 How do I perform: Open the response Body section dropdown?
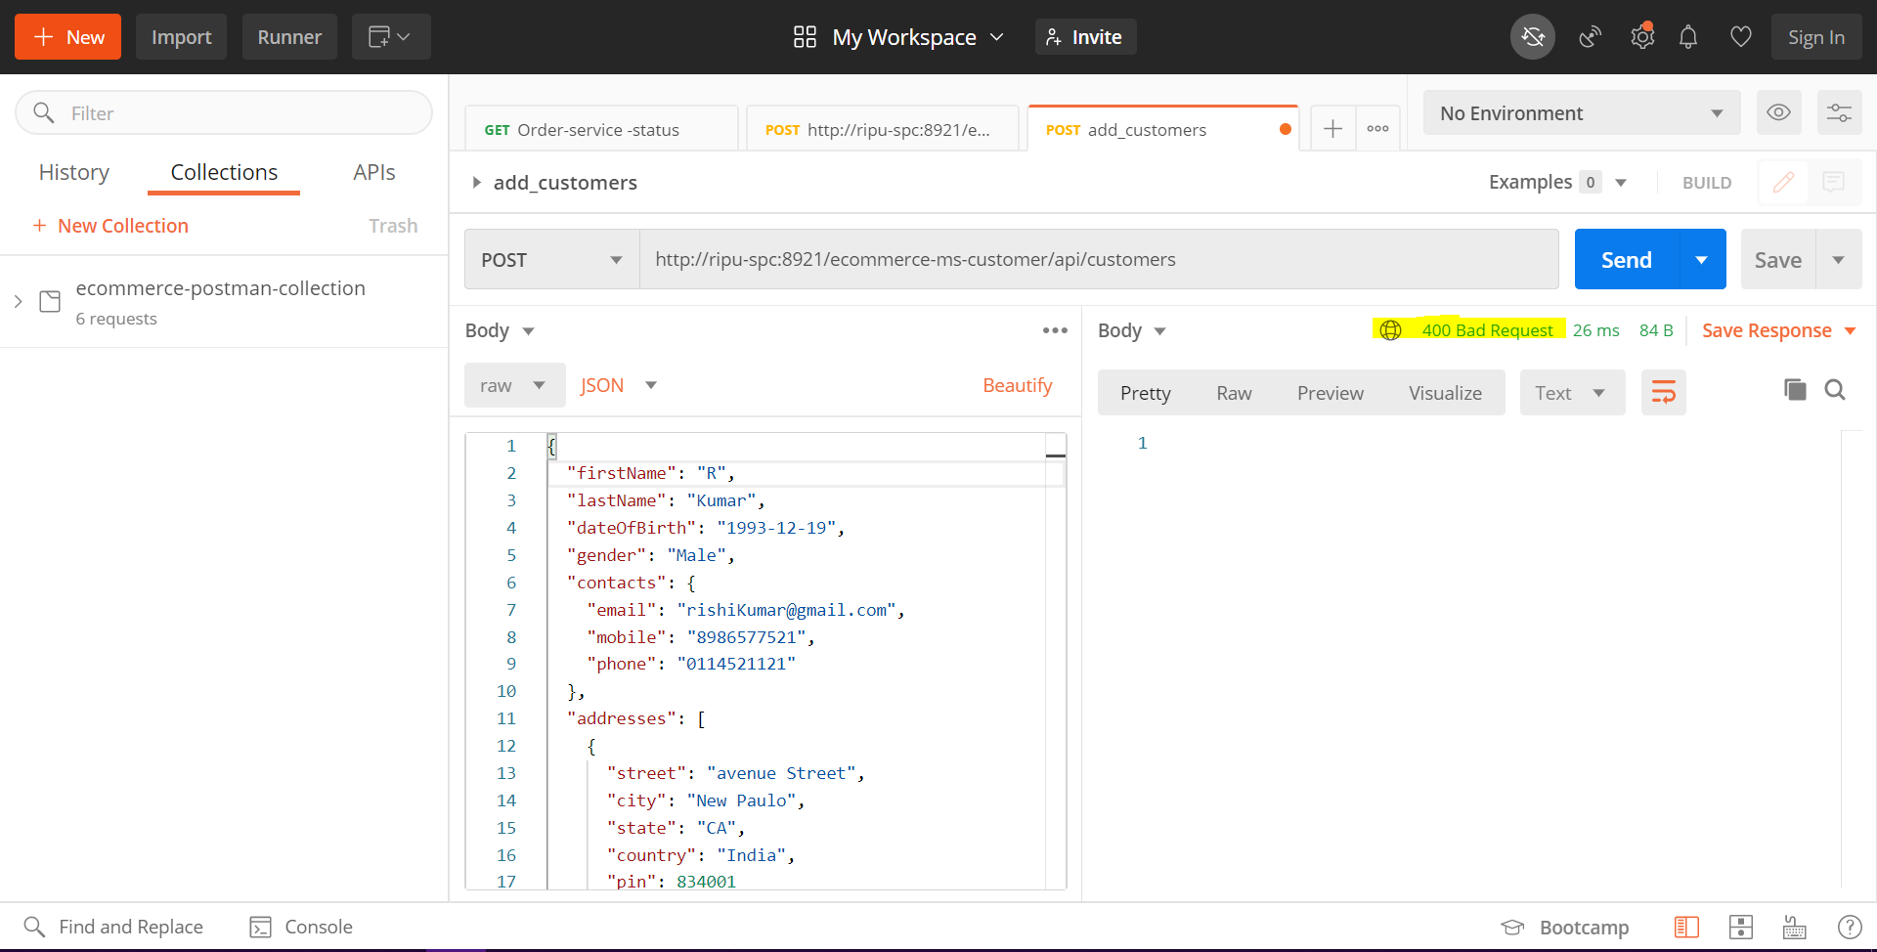[1132, 330]
